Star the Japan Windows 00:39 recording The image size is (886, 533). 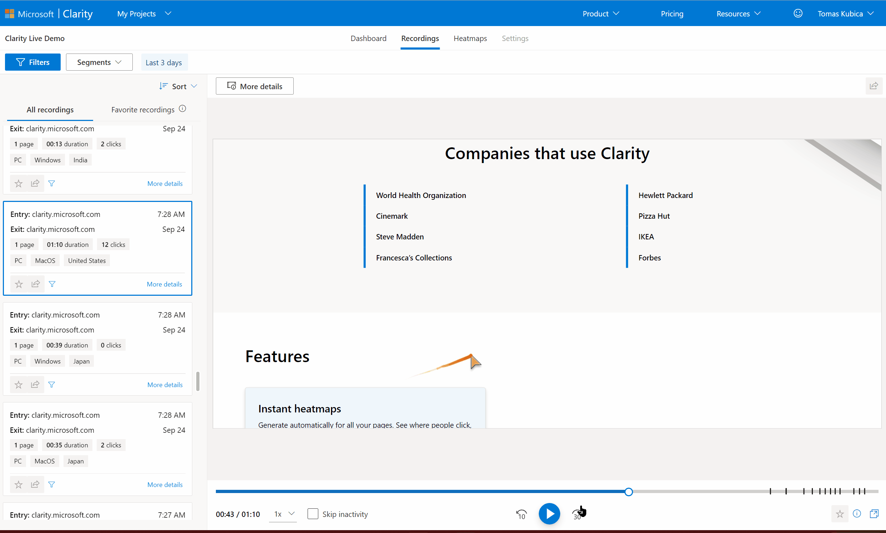click(19, 385)
